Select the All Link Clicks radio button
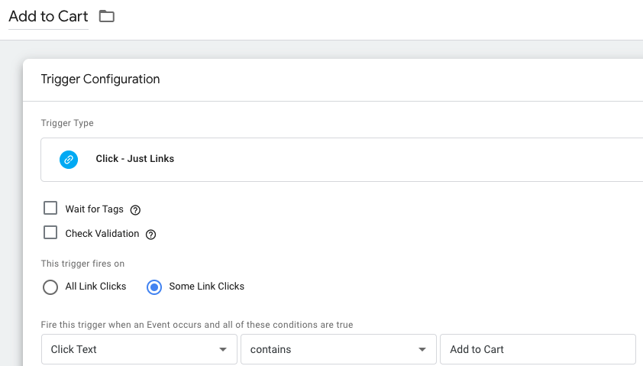The width and height of the screenshot is (643, 366). tap(50, 287)
